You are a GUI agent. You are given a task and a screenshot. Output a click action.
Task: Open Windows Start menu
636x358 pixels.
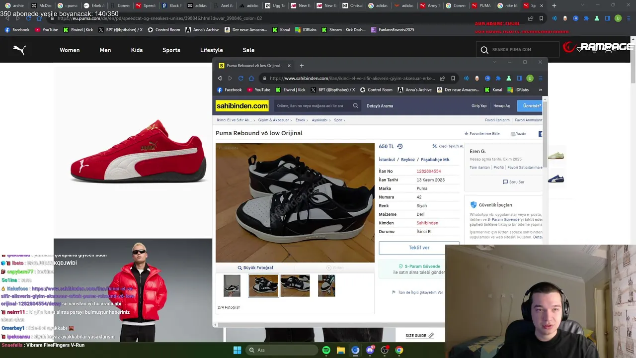click(237, 350)
